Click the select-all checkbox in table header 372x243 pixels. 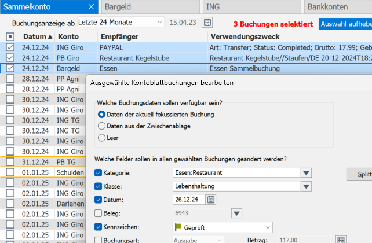10,36
